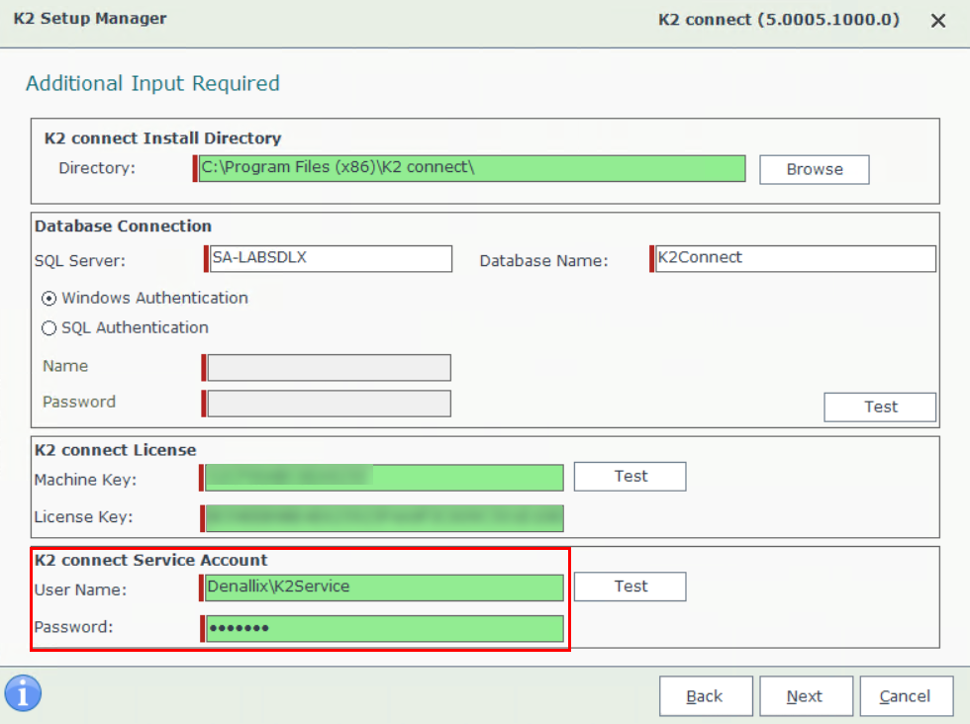Edit the service account User Name field

click(384, 588)
